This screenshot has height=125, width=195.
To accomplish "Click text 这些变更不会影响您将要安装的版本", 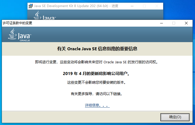I will tap(96, 82).
